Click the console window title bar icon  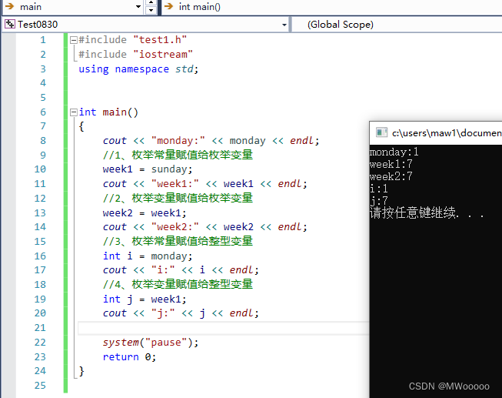(x=381, y=132)
